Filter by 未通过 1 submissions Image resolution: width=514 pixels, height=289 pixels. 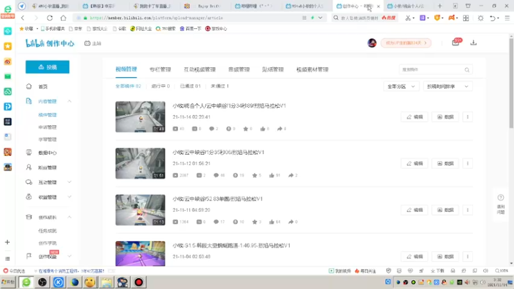(220, 86)
